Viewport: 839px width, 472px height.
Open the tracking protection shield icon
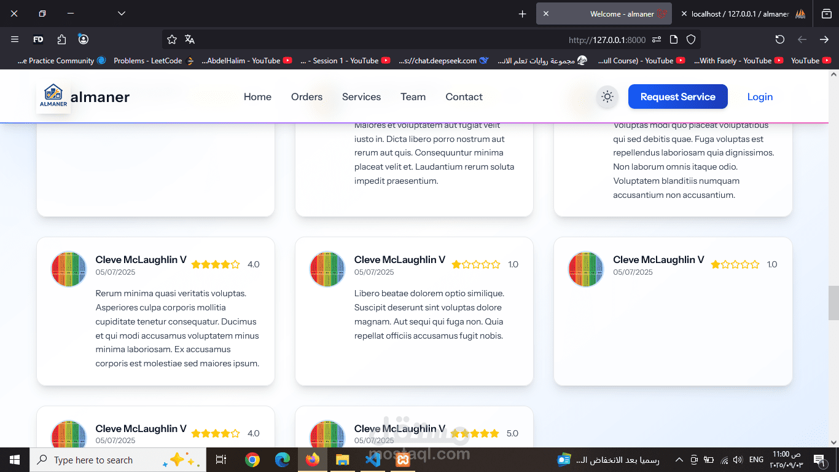tap(691, 39)
